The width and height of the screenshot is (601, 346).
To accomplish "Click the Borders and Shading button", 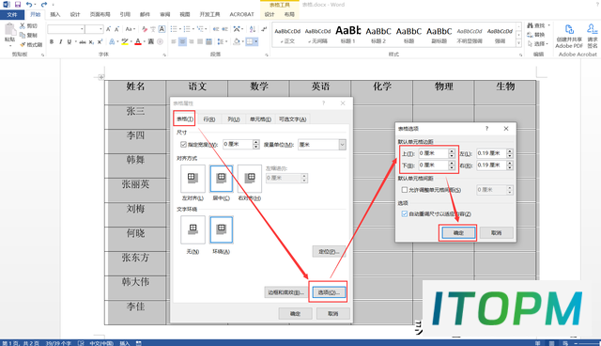I will coord(285,292).
